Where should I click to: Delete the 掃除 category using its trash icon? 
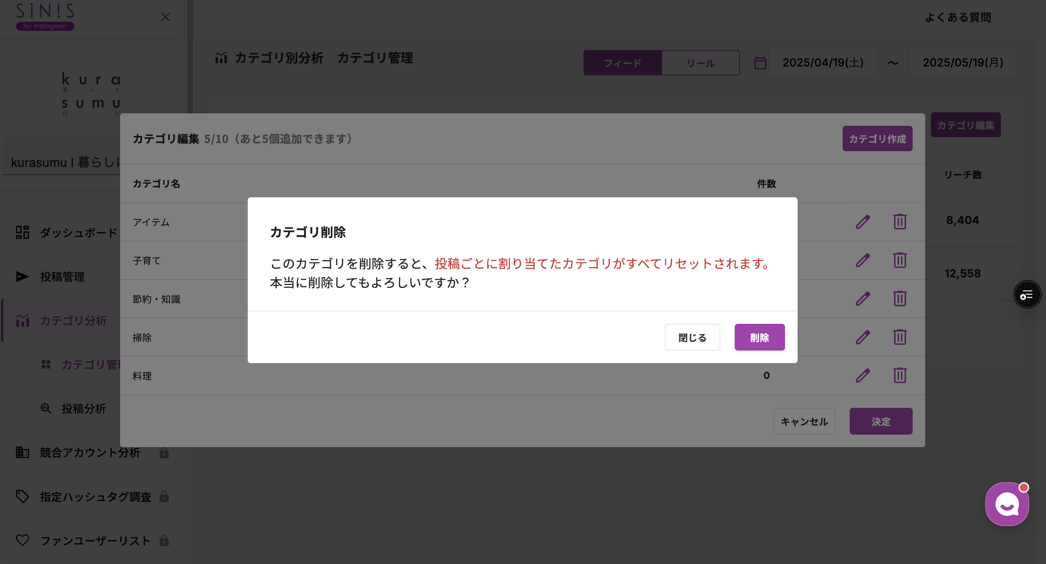(x=900, y=337)
